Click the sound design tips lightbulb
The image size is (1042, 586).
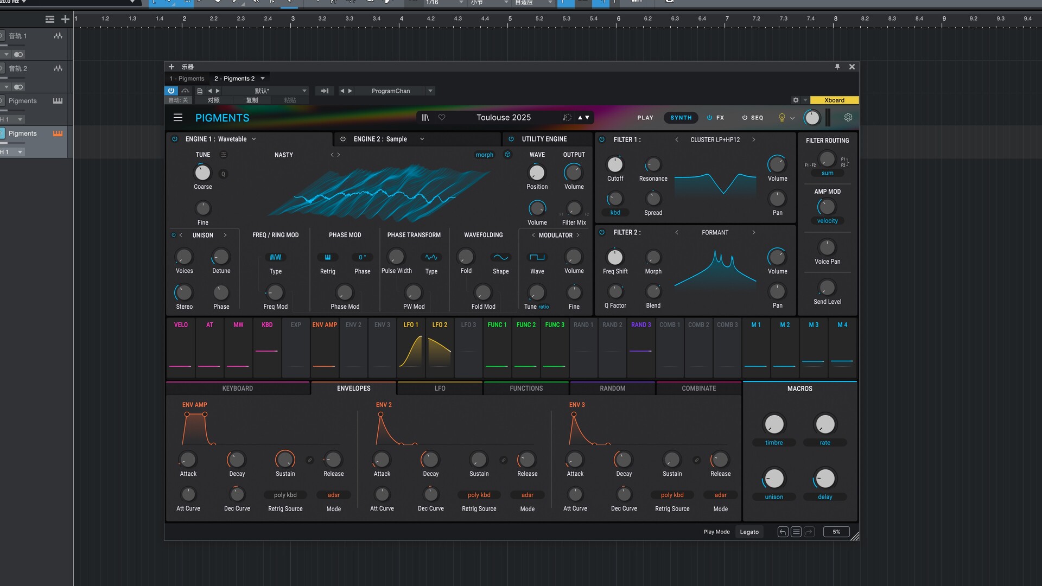(782, 118)
